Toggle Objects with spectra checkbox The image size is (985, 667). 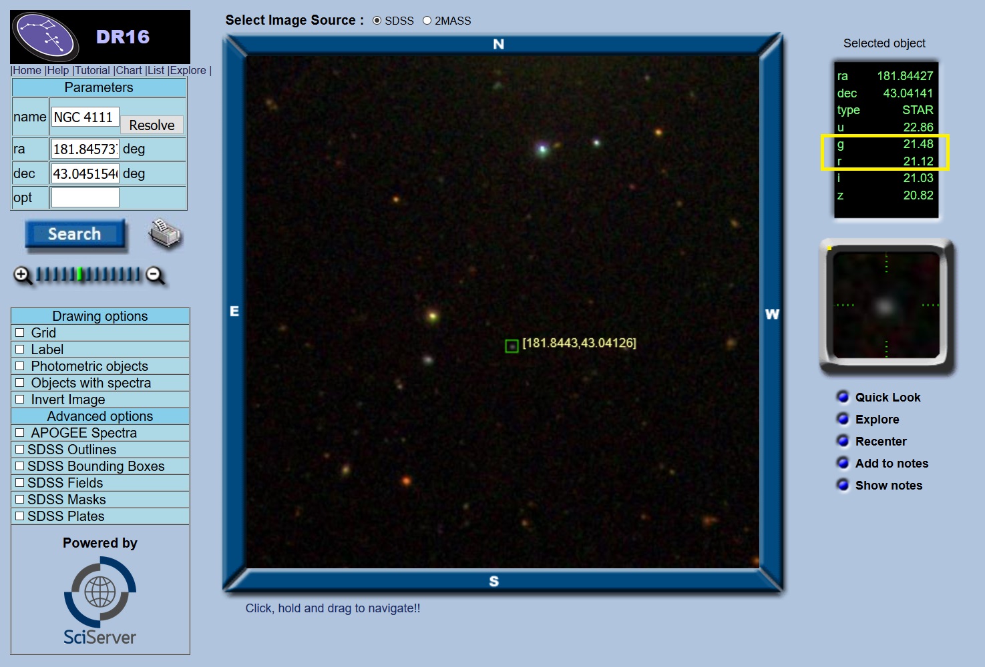[20, 382]
